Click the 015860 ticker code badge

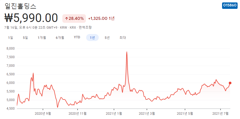230,5
